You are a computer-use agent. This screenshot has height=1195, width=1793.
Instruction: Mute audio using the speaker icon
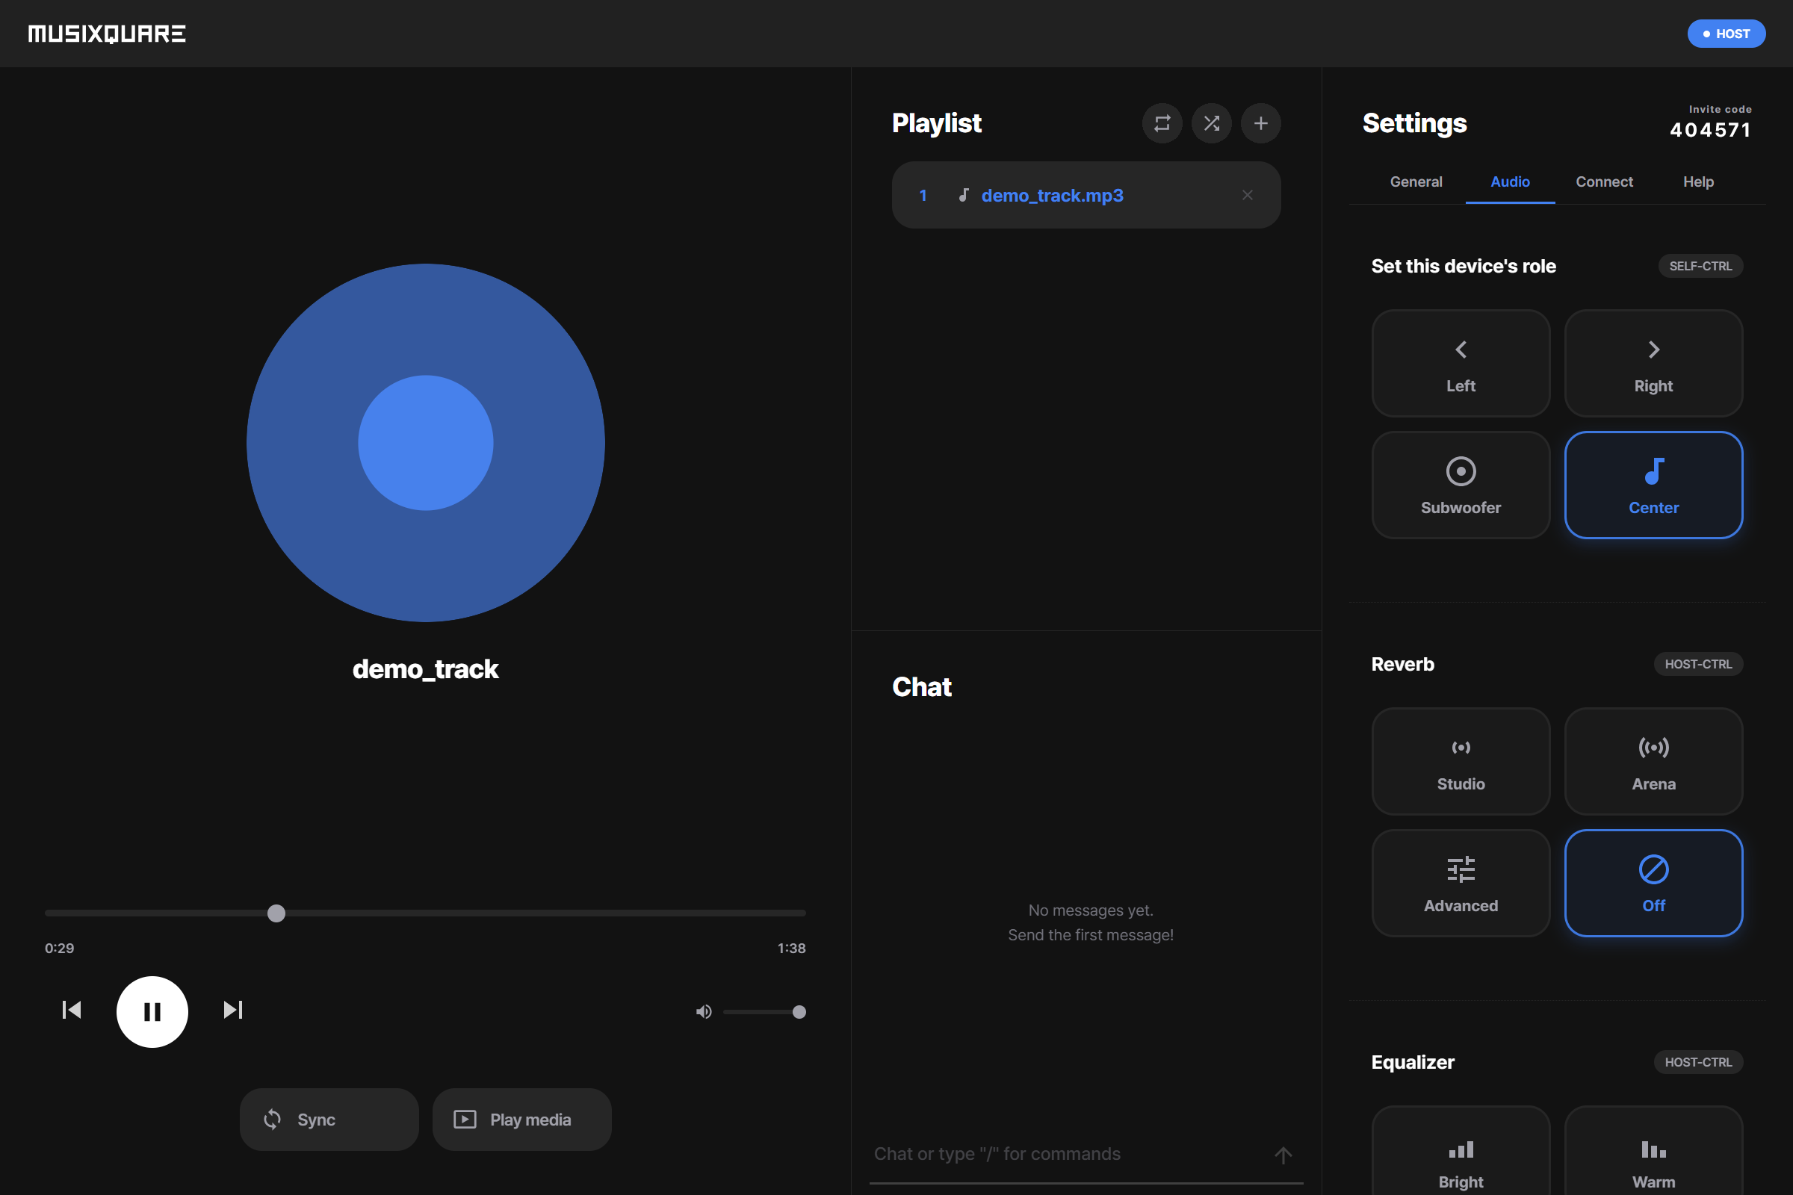pos(703,1011)
